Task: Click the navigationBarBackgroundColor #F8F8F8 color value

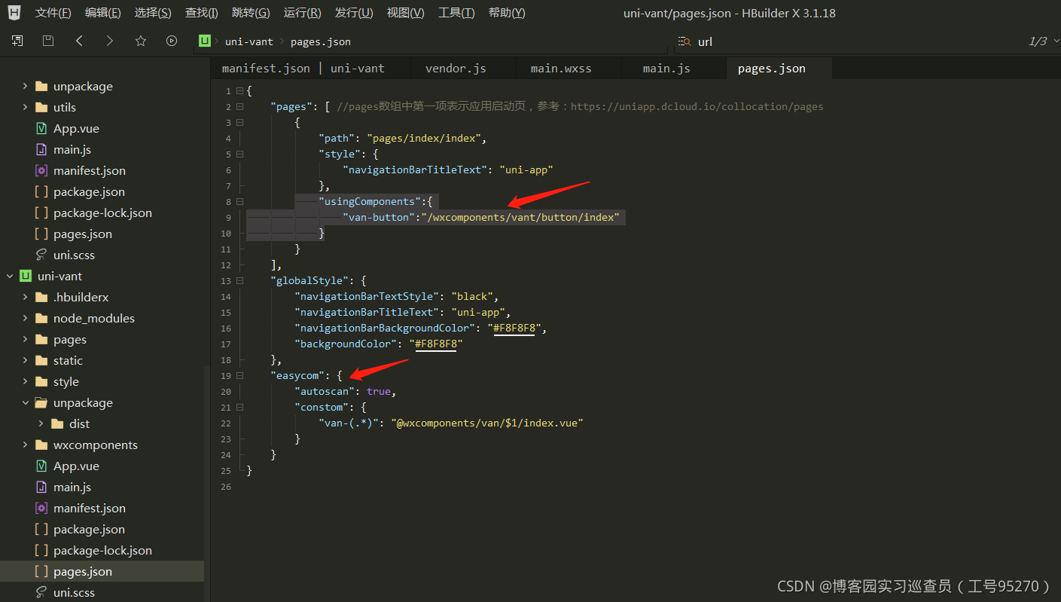Action: [x=514, y=328]
